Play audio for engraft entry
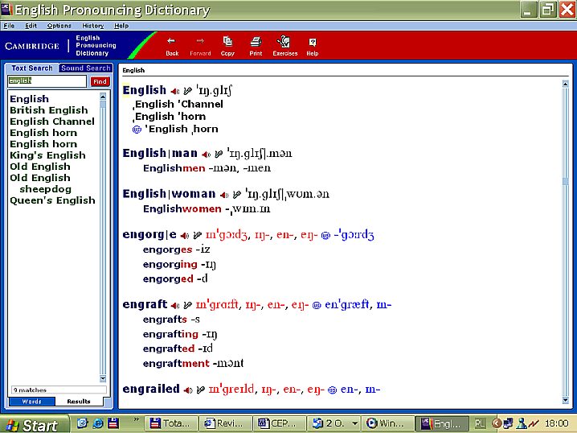Image resolution: width=577 pixels, height=433 pixels. pyautogui.click(x=175, y=306)
